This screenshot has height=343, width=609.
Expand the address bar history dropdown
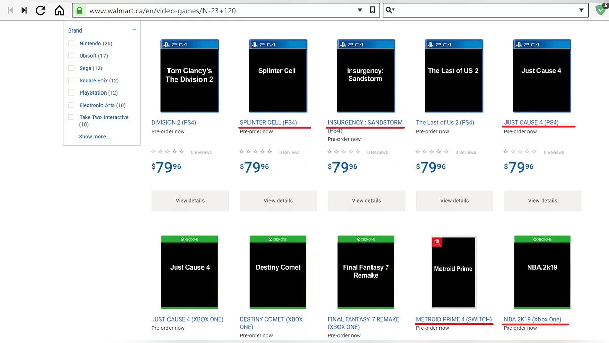pyautogui.click(x=360, y=10)
